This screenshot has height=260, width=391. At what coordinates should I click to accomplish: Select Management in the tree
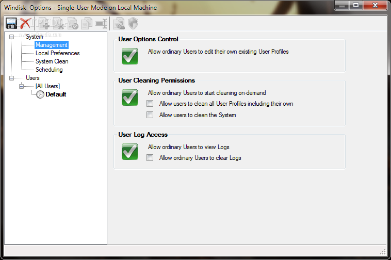pos(52,45)
